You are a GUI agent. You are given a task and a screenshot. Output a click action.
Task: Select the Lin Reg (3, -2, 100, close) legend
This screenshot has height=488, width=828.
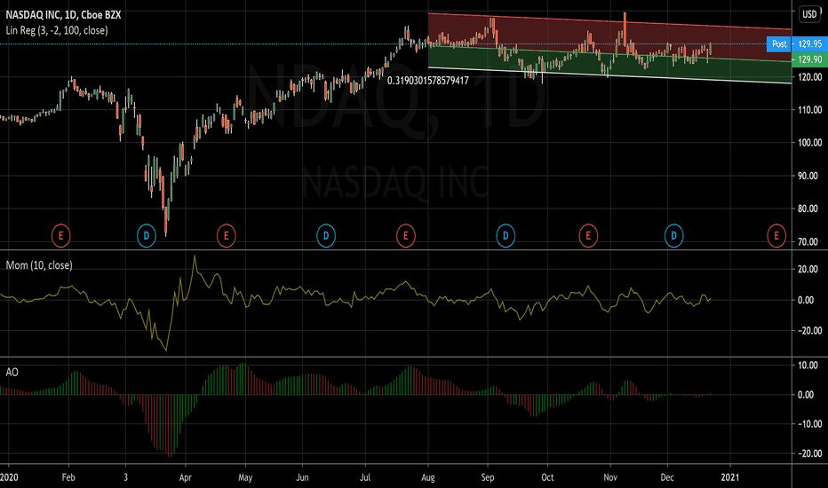click(57, 30)
